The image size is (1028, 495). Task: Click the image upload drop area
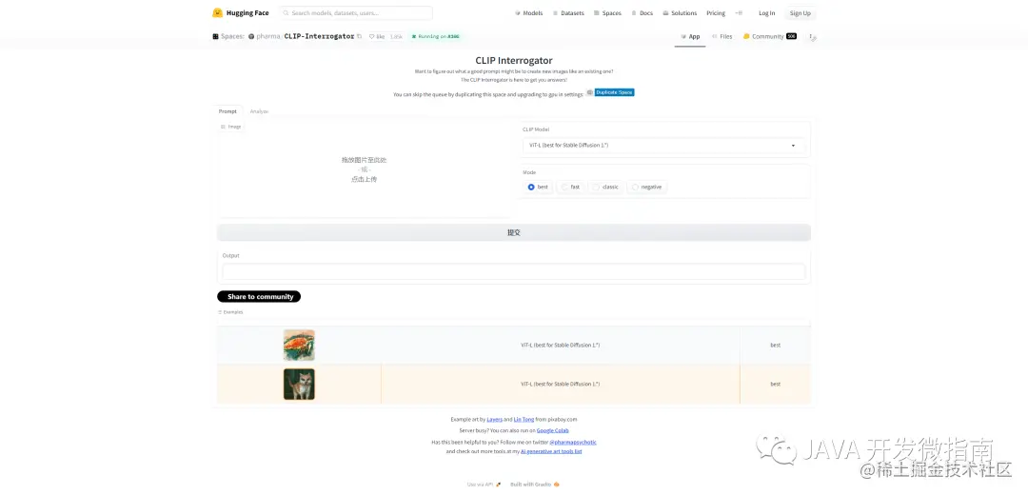point(364,169)
